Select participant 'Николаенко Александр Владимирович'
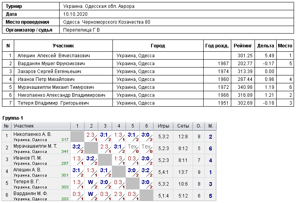This screenshot has height=203, width=296. click(x=61, y=95)
